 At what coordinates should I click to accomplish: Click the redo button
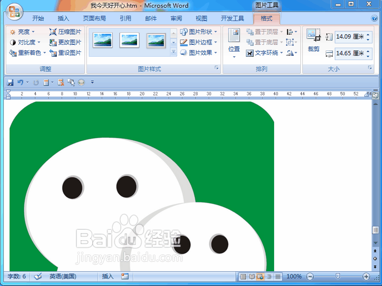[x=36, y=82]
